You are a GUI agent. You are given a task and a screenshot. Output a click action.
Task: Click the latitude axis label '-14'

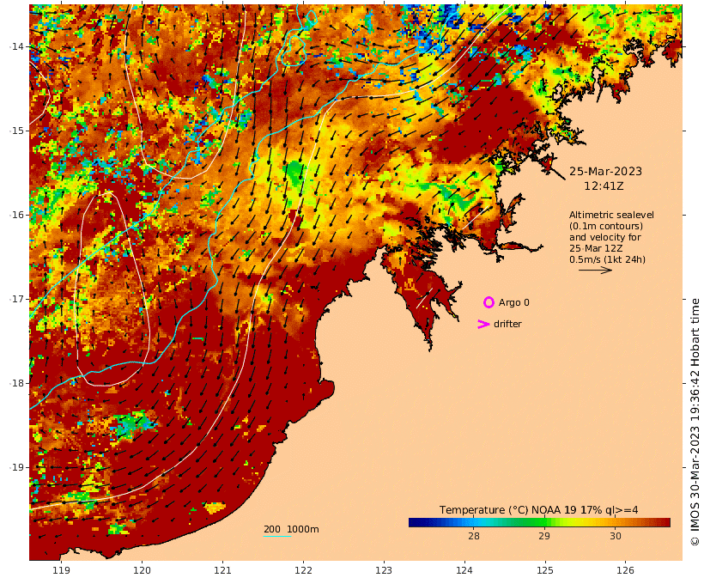coord(16,46)
